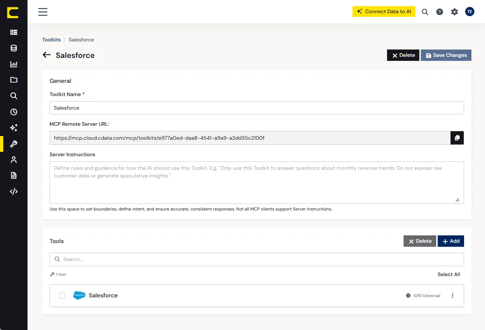The image size is (485, 330).
Task: Click the Salesforce tool name in the list
Action: 103,296
